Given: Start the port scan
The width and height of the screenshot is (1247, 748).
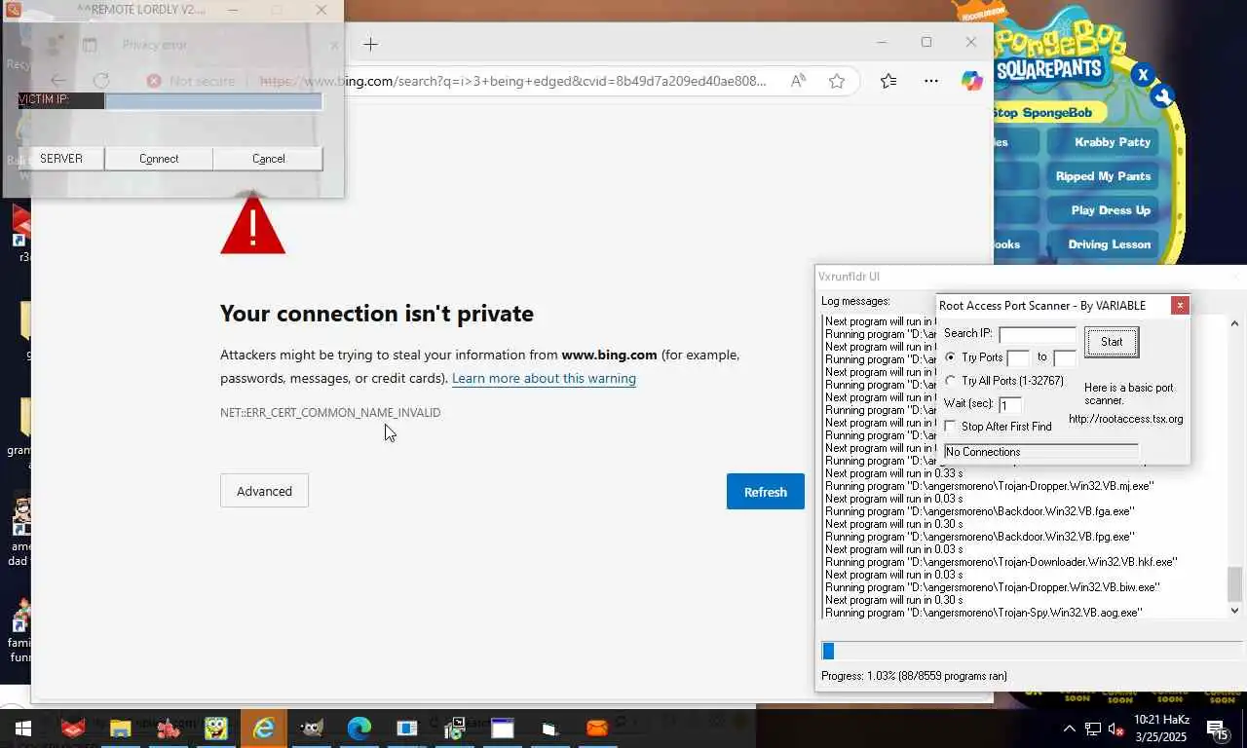Looking at the screenshot, I should point(1112,342).
